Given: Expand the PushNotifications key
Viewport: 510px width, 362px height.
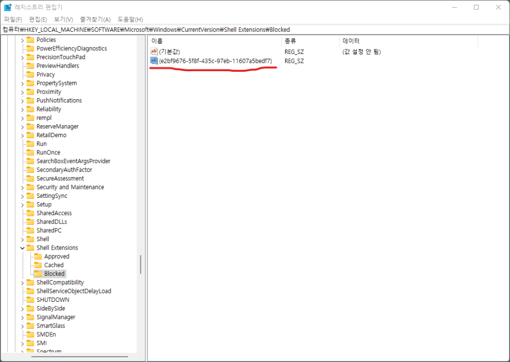Looking at the screenshot, I should click(23, 101).
